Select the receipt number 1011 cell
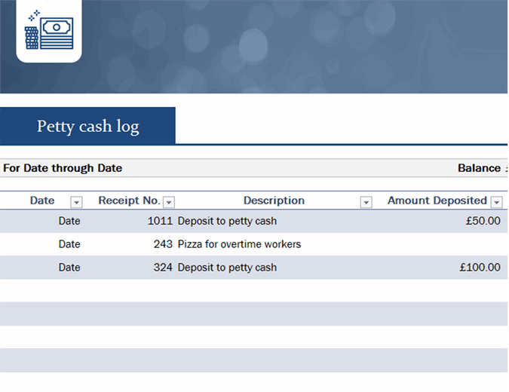Viewport: 509px width, 392px height. (x=160, y=222)
